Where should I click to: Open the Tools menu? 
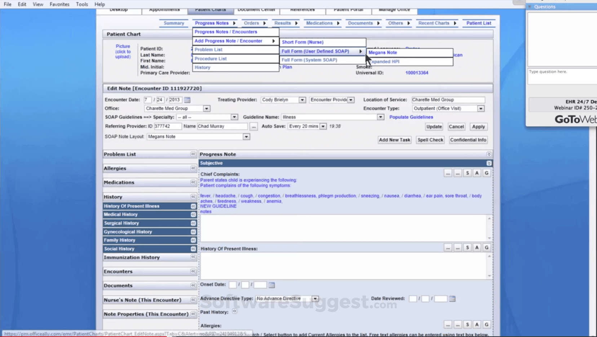coord(82,4)
